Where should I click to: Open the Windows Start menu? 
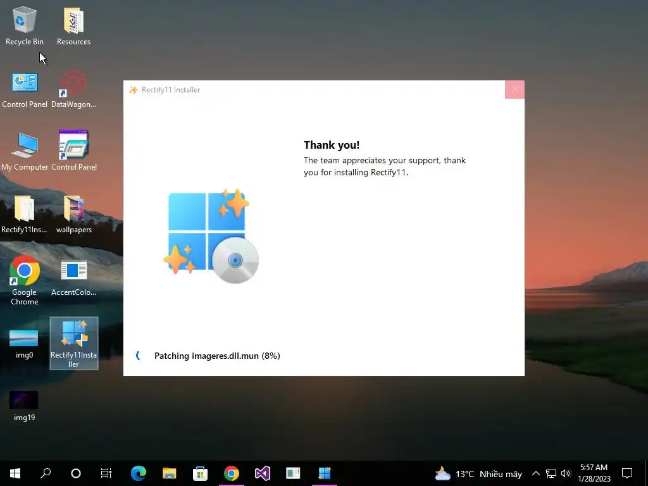[15, 473]
